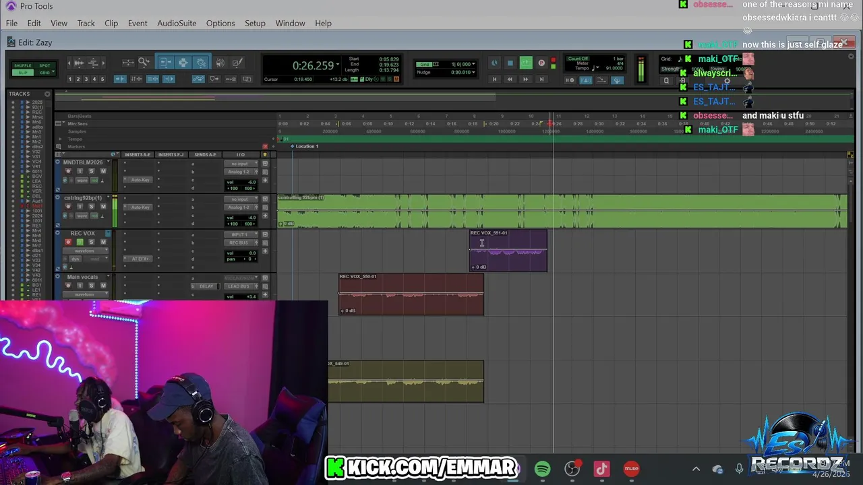
Task: Click the vol -6.0 field on MNDTBLM2026
Action: (x=241, y=182)
